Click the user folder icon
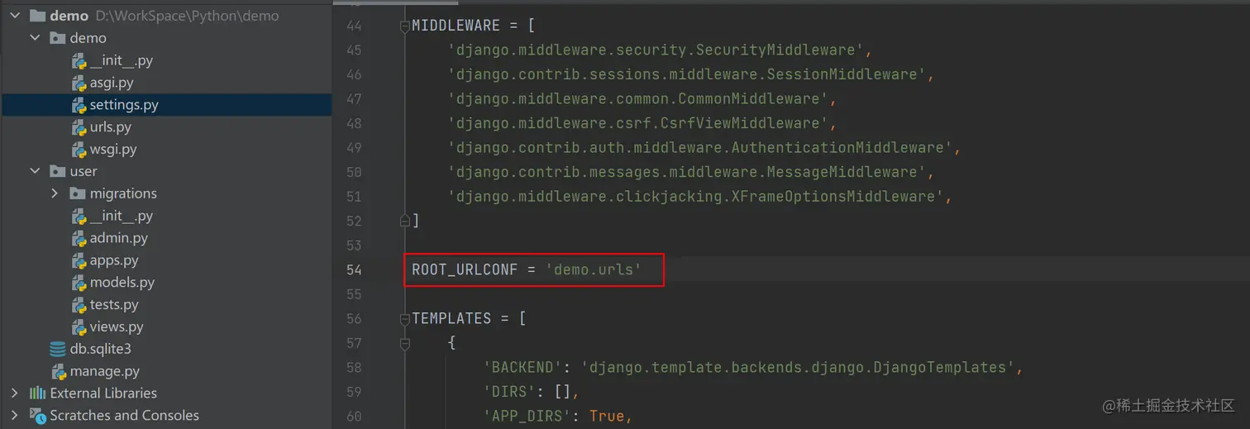The image size is (1250, 429). pos(57,171)
